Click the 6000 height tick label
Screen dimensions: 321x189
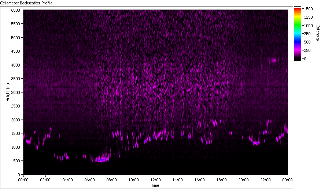(x=15, y=10)
